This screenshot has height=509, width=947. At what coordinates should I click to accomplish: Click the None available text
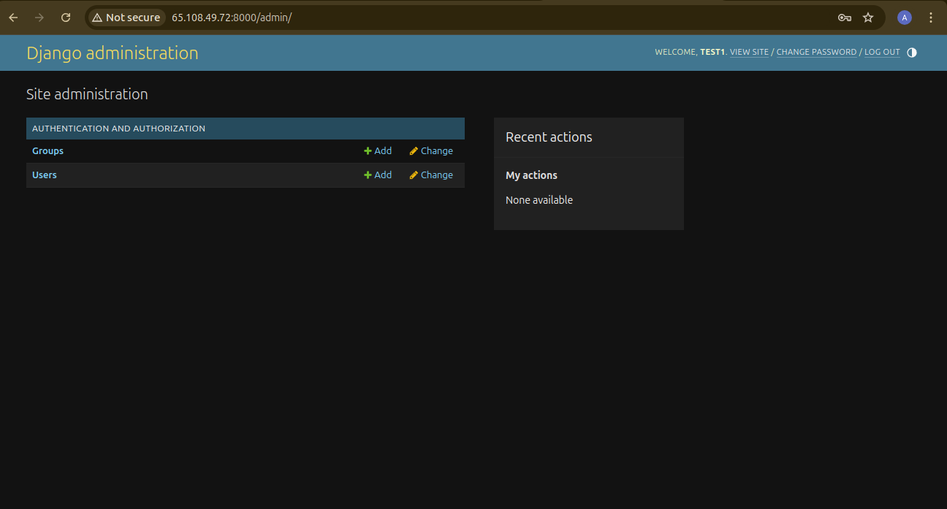pos(539,200)
